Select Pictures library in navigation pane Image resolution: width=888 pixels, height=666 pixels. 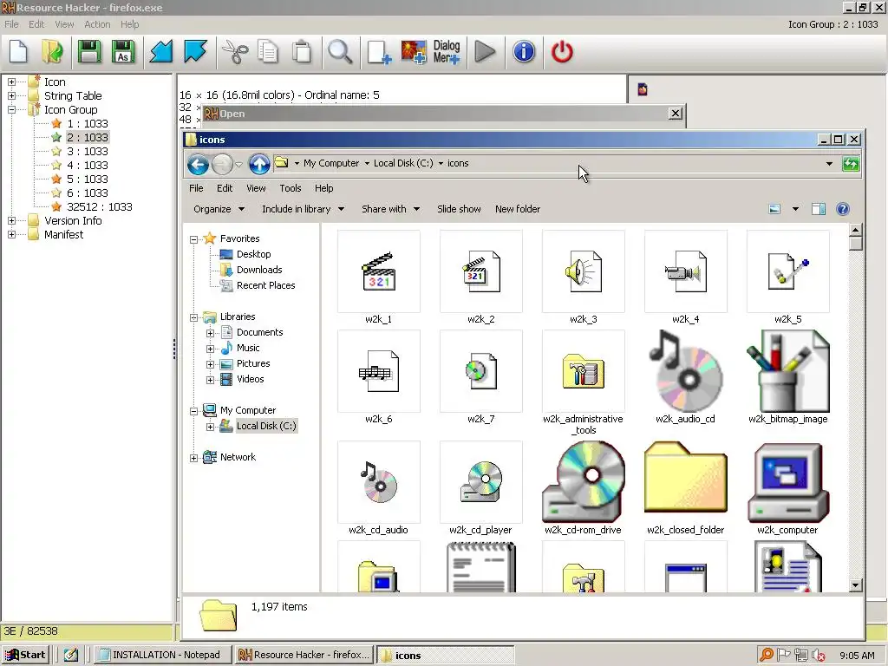(253, 363)
